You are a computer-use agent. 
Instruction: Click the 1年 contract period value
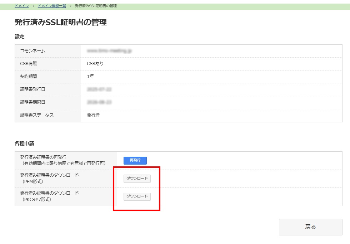tap(90, 77)
